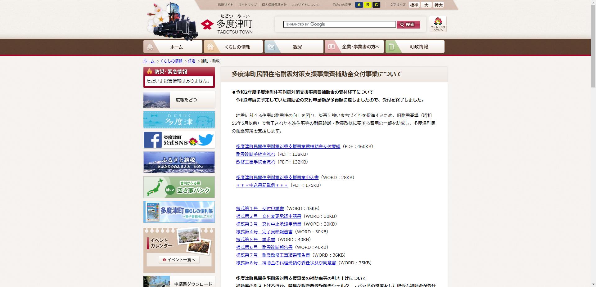
Task: Click the イベント一覧へ button
Action: click(x=179, y=260)
